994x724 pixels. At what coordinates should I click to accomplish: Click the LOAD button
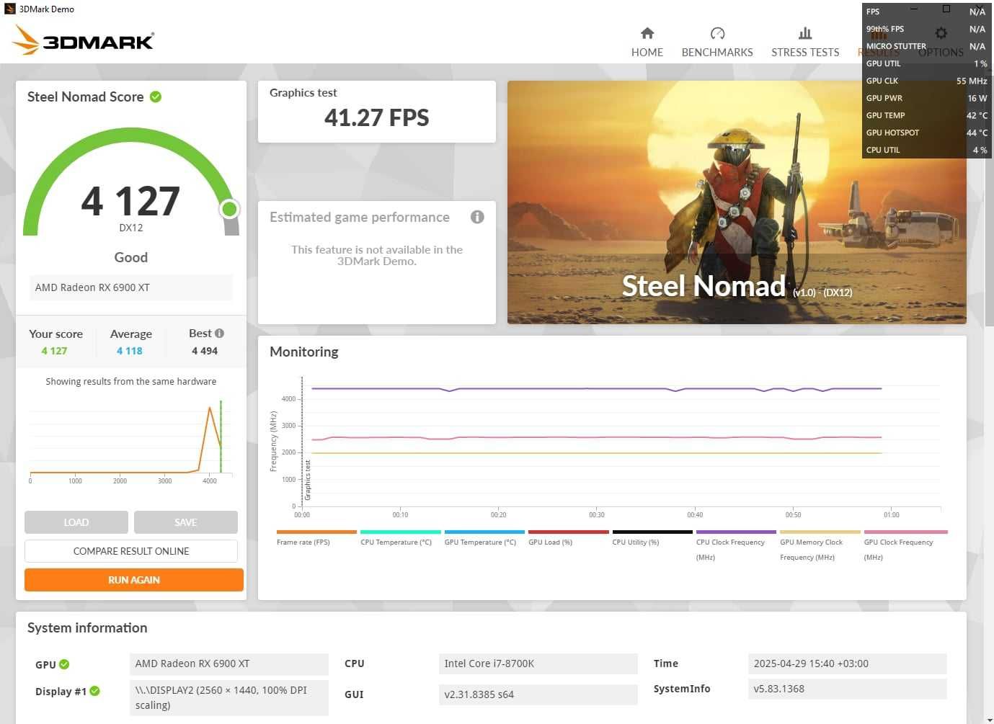point(76,522)
